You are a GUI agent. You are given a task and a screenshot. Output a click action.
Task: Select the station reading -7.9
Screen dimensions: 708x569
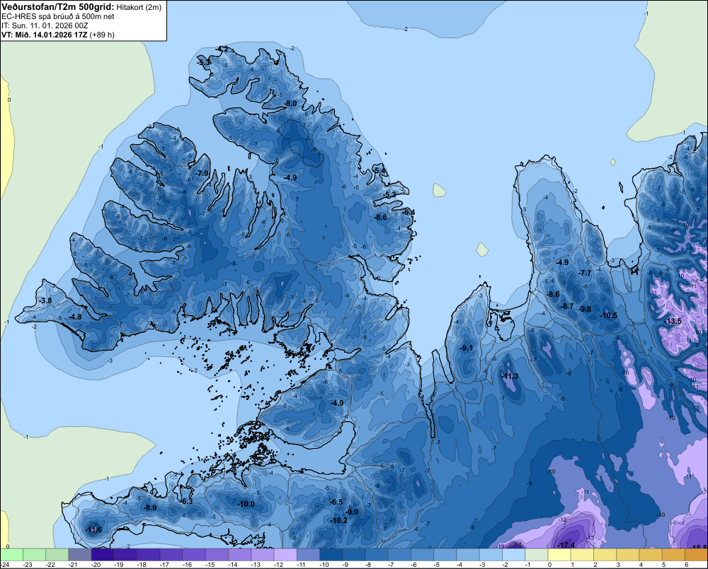click(202, 173)
